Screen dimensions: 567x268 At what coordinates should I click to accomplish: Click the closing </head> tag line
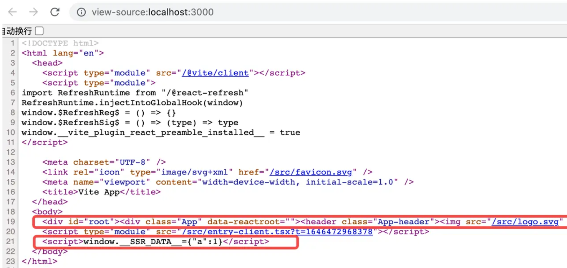point(50,202)
